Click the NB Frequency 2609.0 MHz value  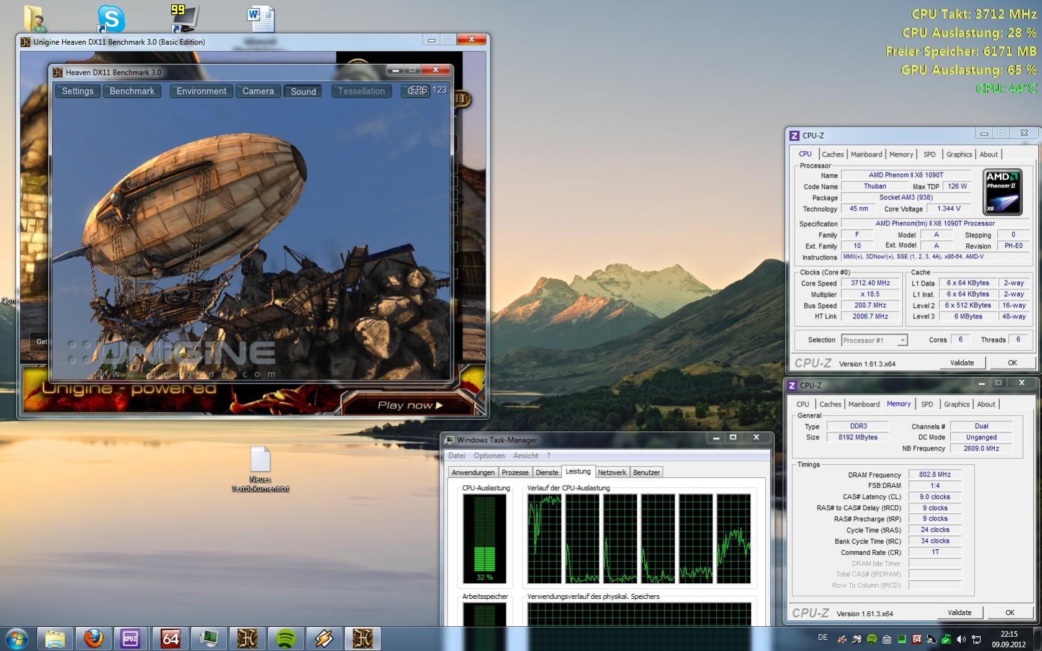coord(981,449)
